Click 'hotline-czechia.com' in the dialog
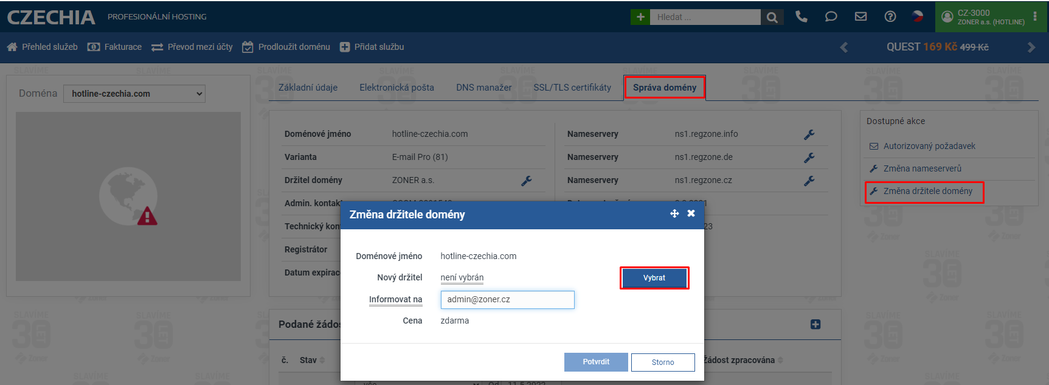The height and width of the screenshot is (385, 1049). pos(479,256)
